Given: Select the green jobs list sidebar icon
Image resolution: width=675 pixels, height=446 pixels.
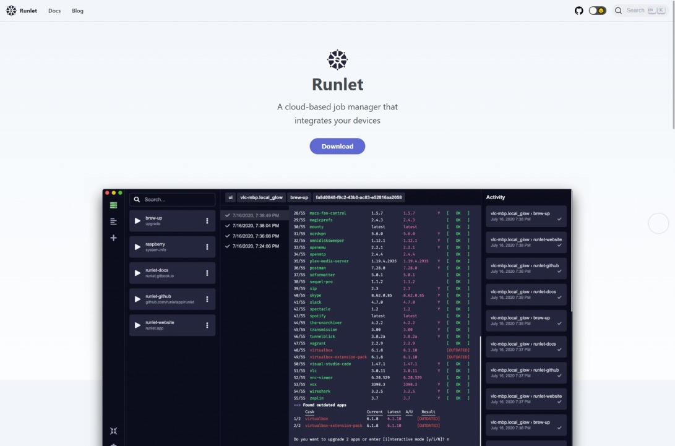Looking at the screenshot, I should (113, 205).
